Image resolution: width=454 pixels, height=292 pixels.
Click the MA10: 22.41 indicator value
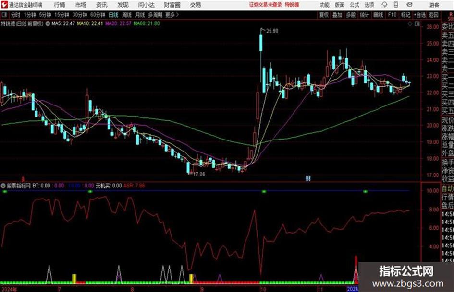[90, 23]
